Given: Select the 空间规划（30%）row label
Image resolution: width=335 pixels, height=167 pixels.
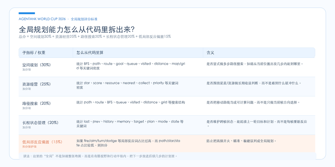Looking at the screenshot, I should 37,65.
